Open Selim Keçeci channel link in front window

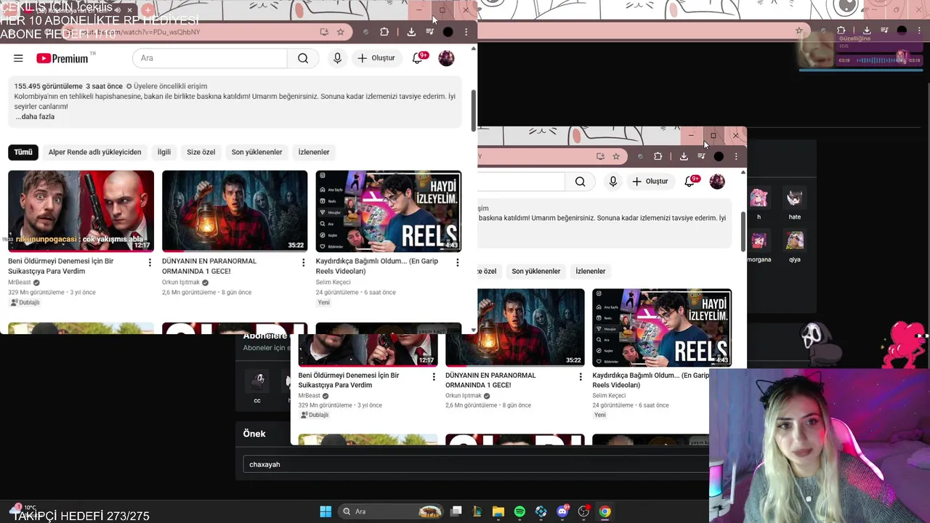[x=333, y=282]
